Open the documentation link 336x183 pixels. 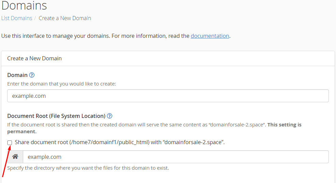pos(210,36)
